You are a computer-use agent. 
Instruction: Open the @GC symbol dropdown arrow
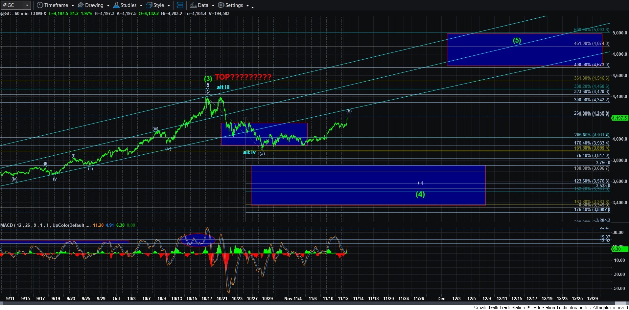(27, 5)
